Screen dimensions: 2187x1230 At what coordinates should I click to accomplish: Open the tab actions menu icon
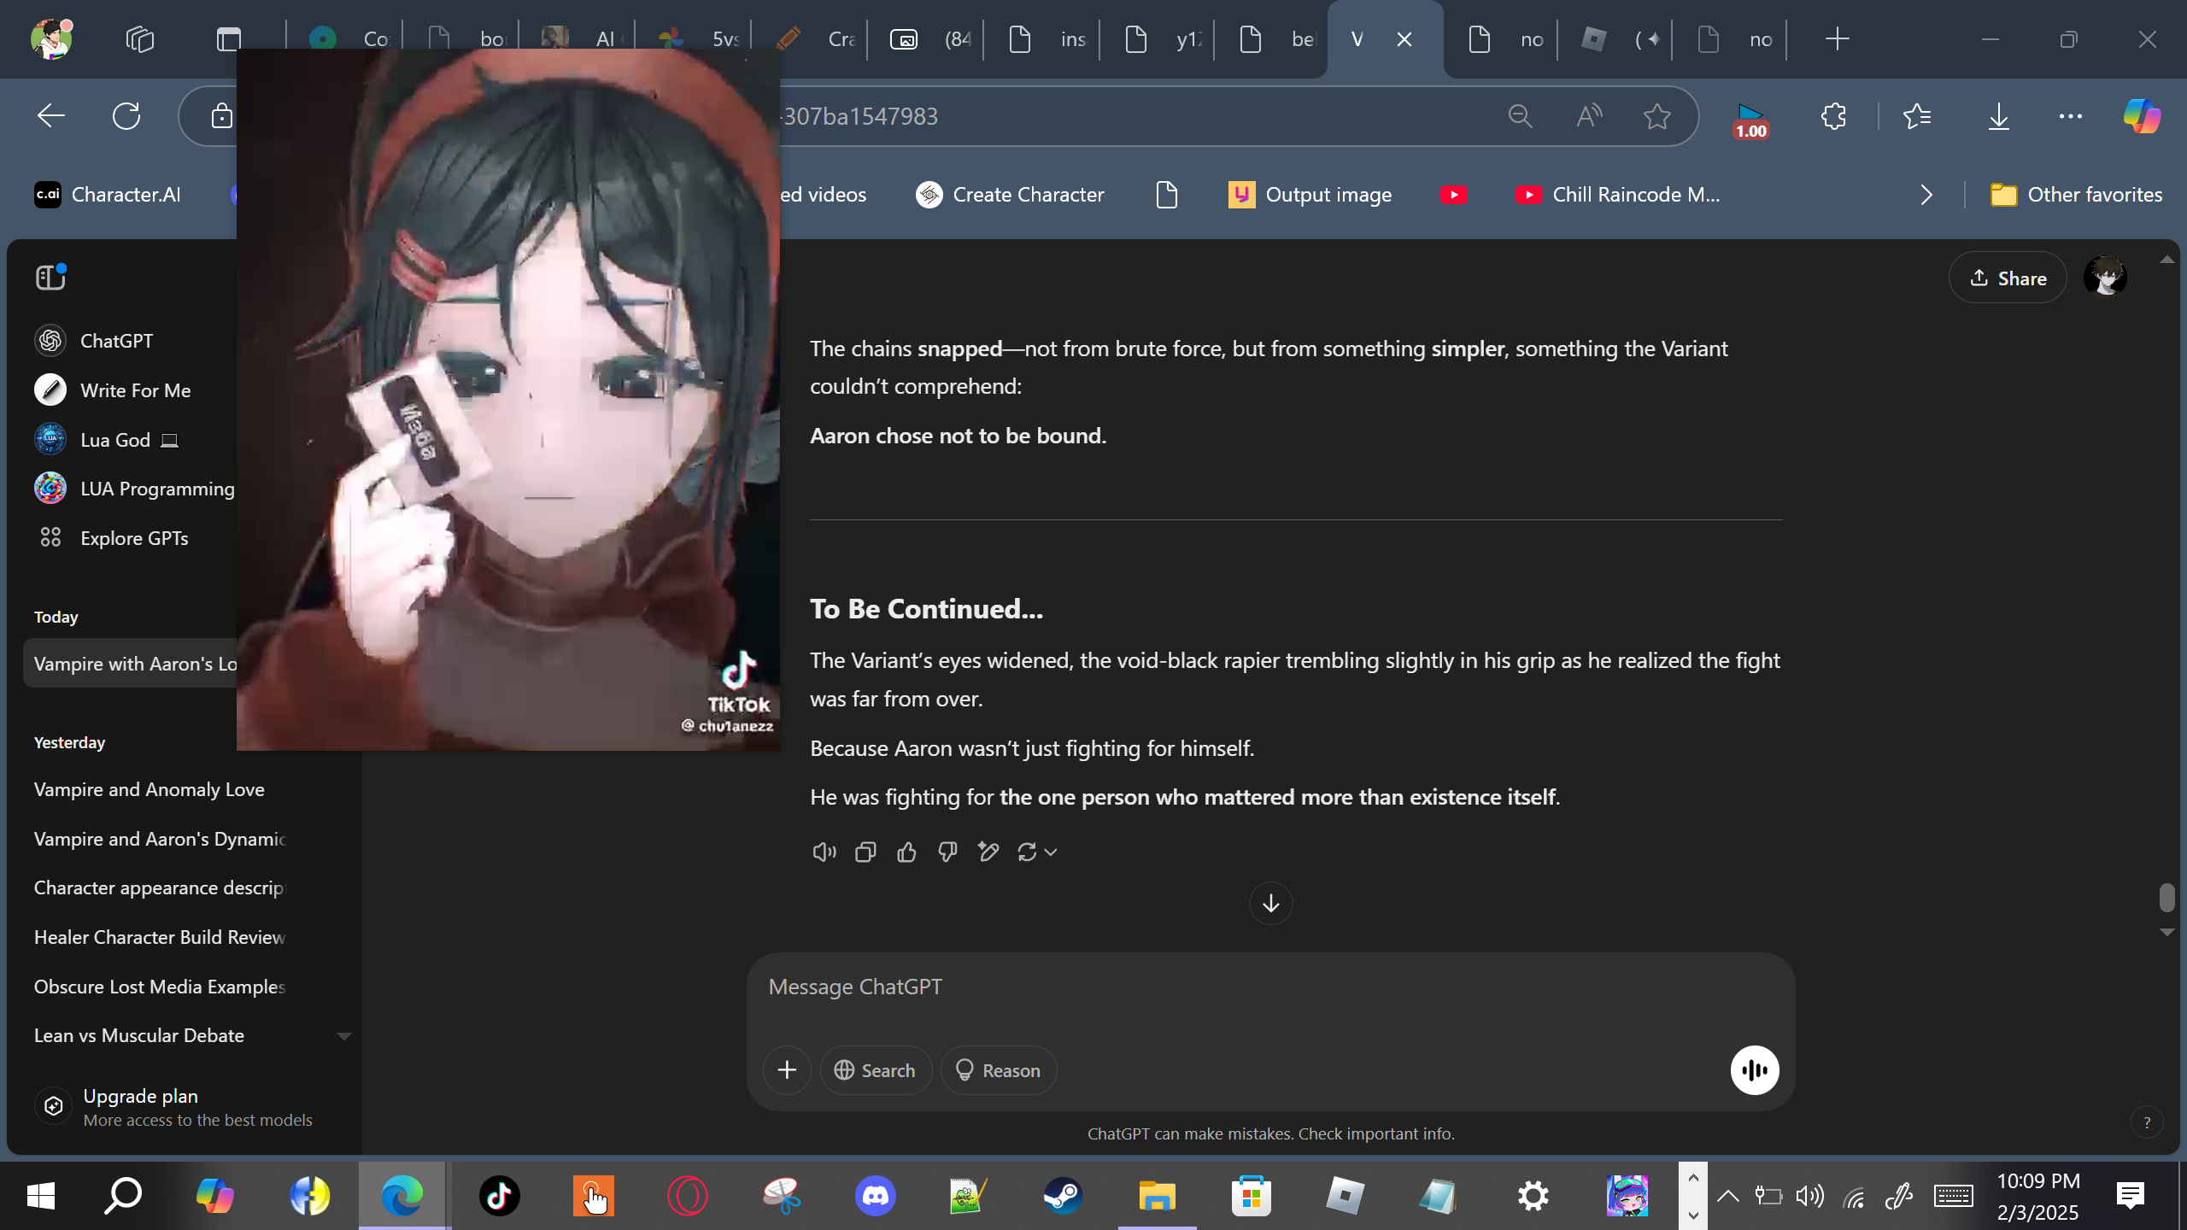229,39
